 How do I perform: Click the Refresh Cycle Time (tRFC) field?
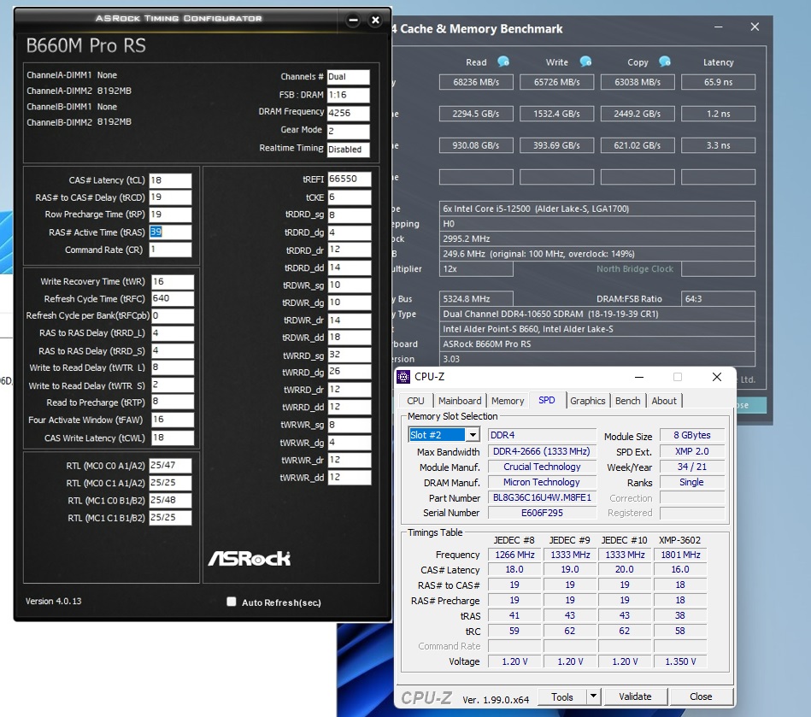pos(173,298)
